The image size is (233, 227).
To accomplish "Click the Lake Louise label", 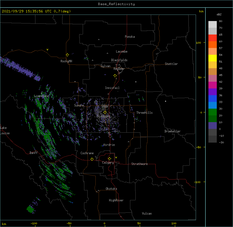I will (5, 130).
